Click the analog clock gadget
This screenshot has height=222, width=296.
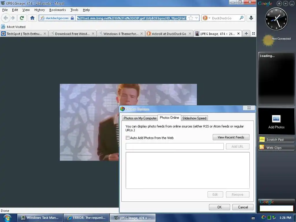(276, 19)
